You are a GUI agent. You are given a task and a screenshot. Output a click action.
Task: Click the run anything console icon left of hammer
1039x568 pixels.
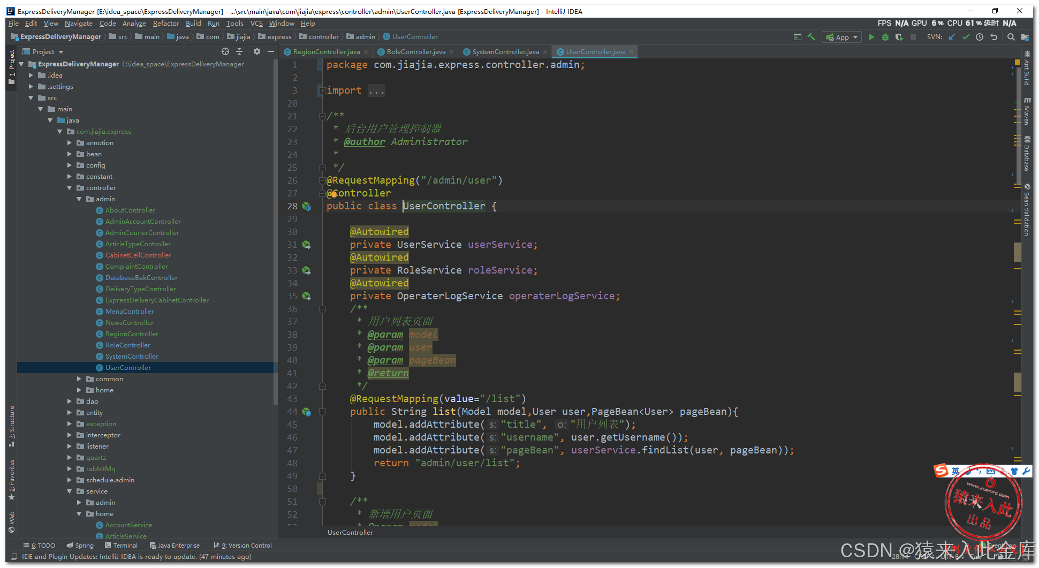coord(798,37)
